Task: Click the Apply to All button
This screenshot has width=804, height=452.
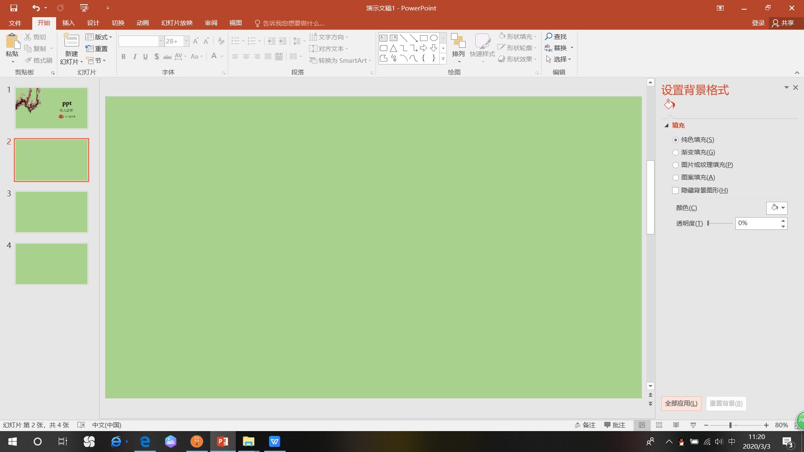Action: [x=681, y=403]
